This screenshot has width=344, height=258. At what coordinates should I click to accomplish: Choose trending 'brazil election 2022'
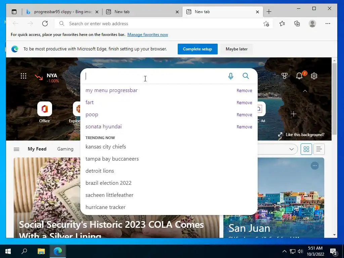109,183
